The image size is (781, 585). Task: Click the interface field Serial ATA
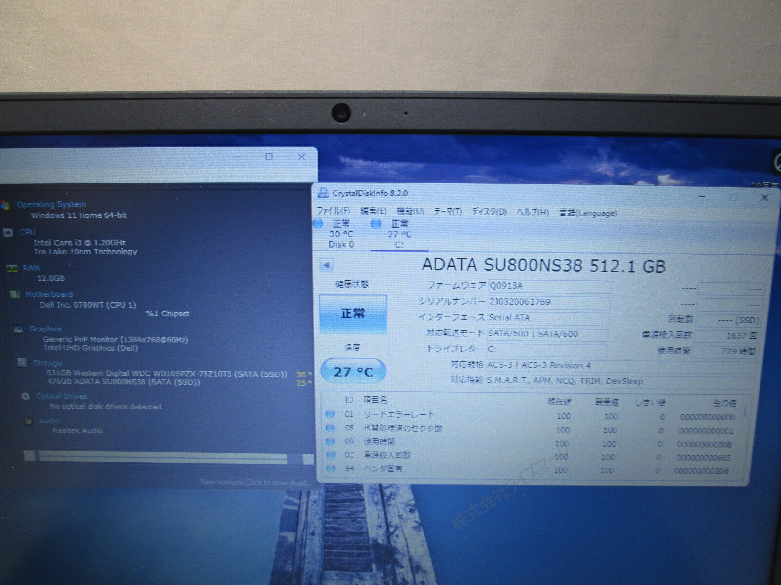[x=548, y=318]
